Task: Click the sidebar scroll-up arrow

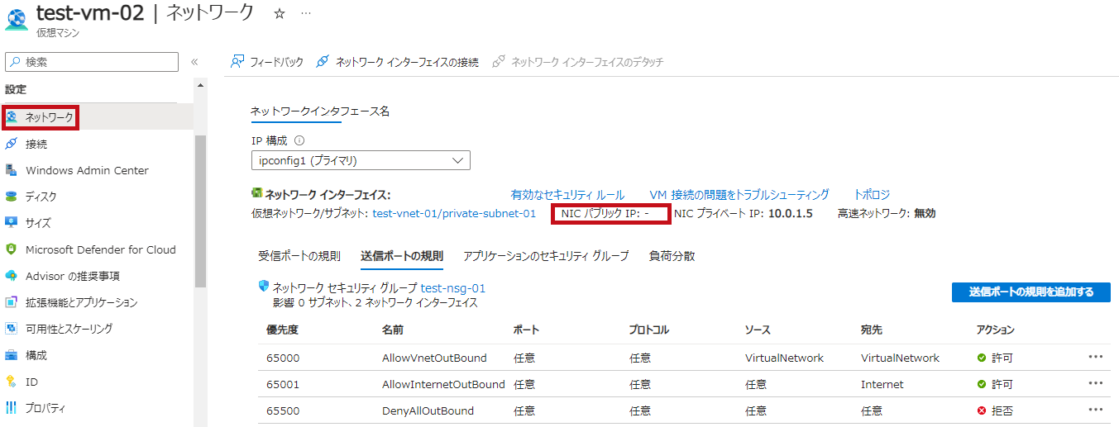Action: [x=200, y=85]
